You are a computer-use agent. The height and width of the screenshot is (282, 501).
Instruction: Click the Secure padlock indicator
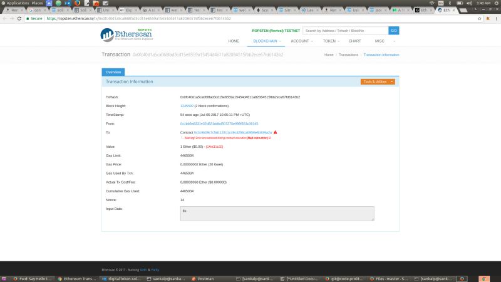[34, 19]
